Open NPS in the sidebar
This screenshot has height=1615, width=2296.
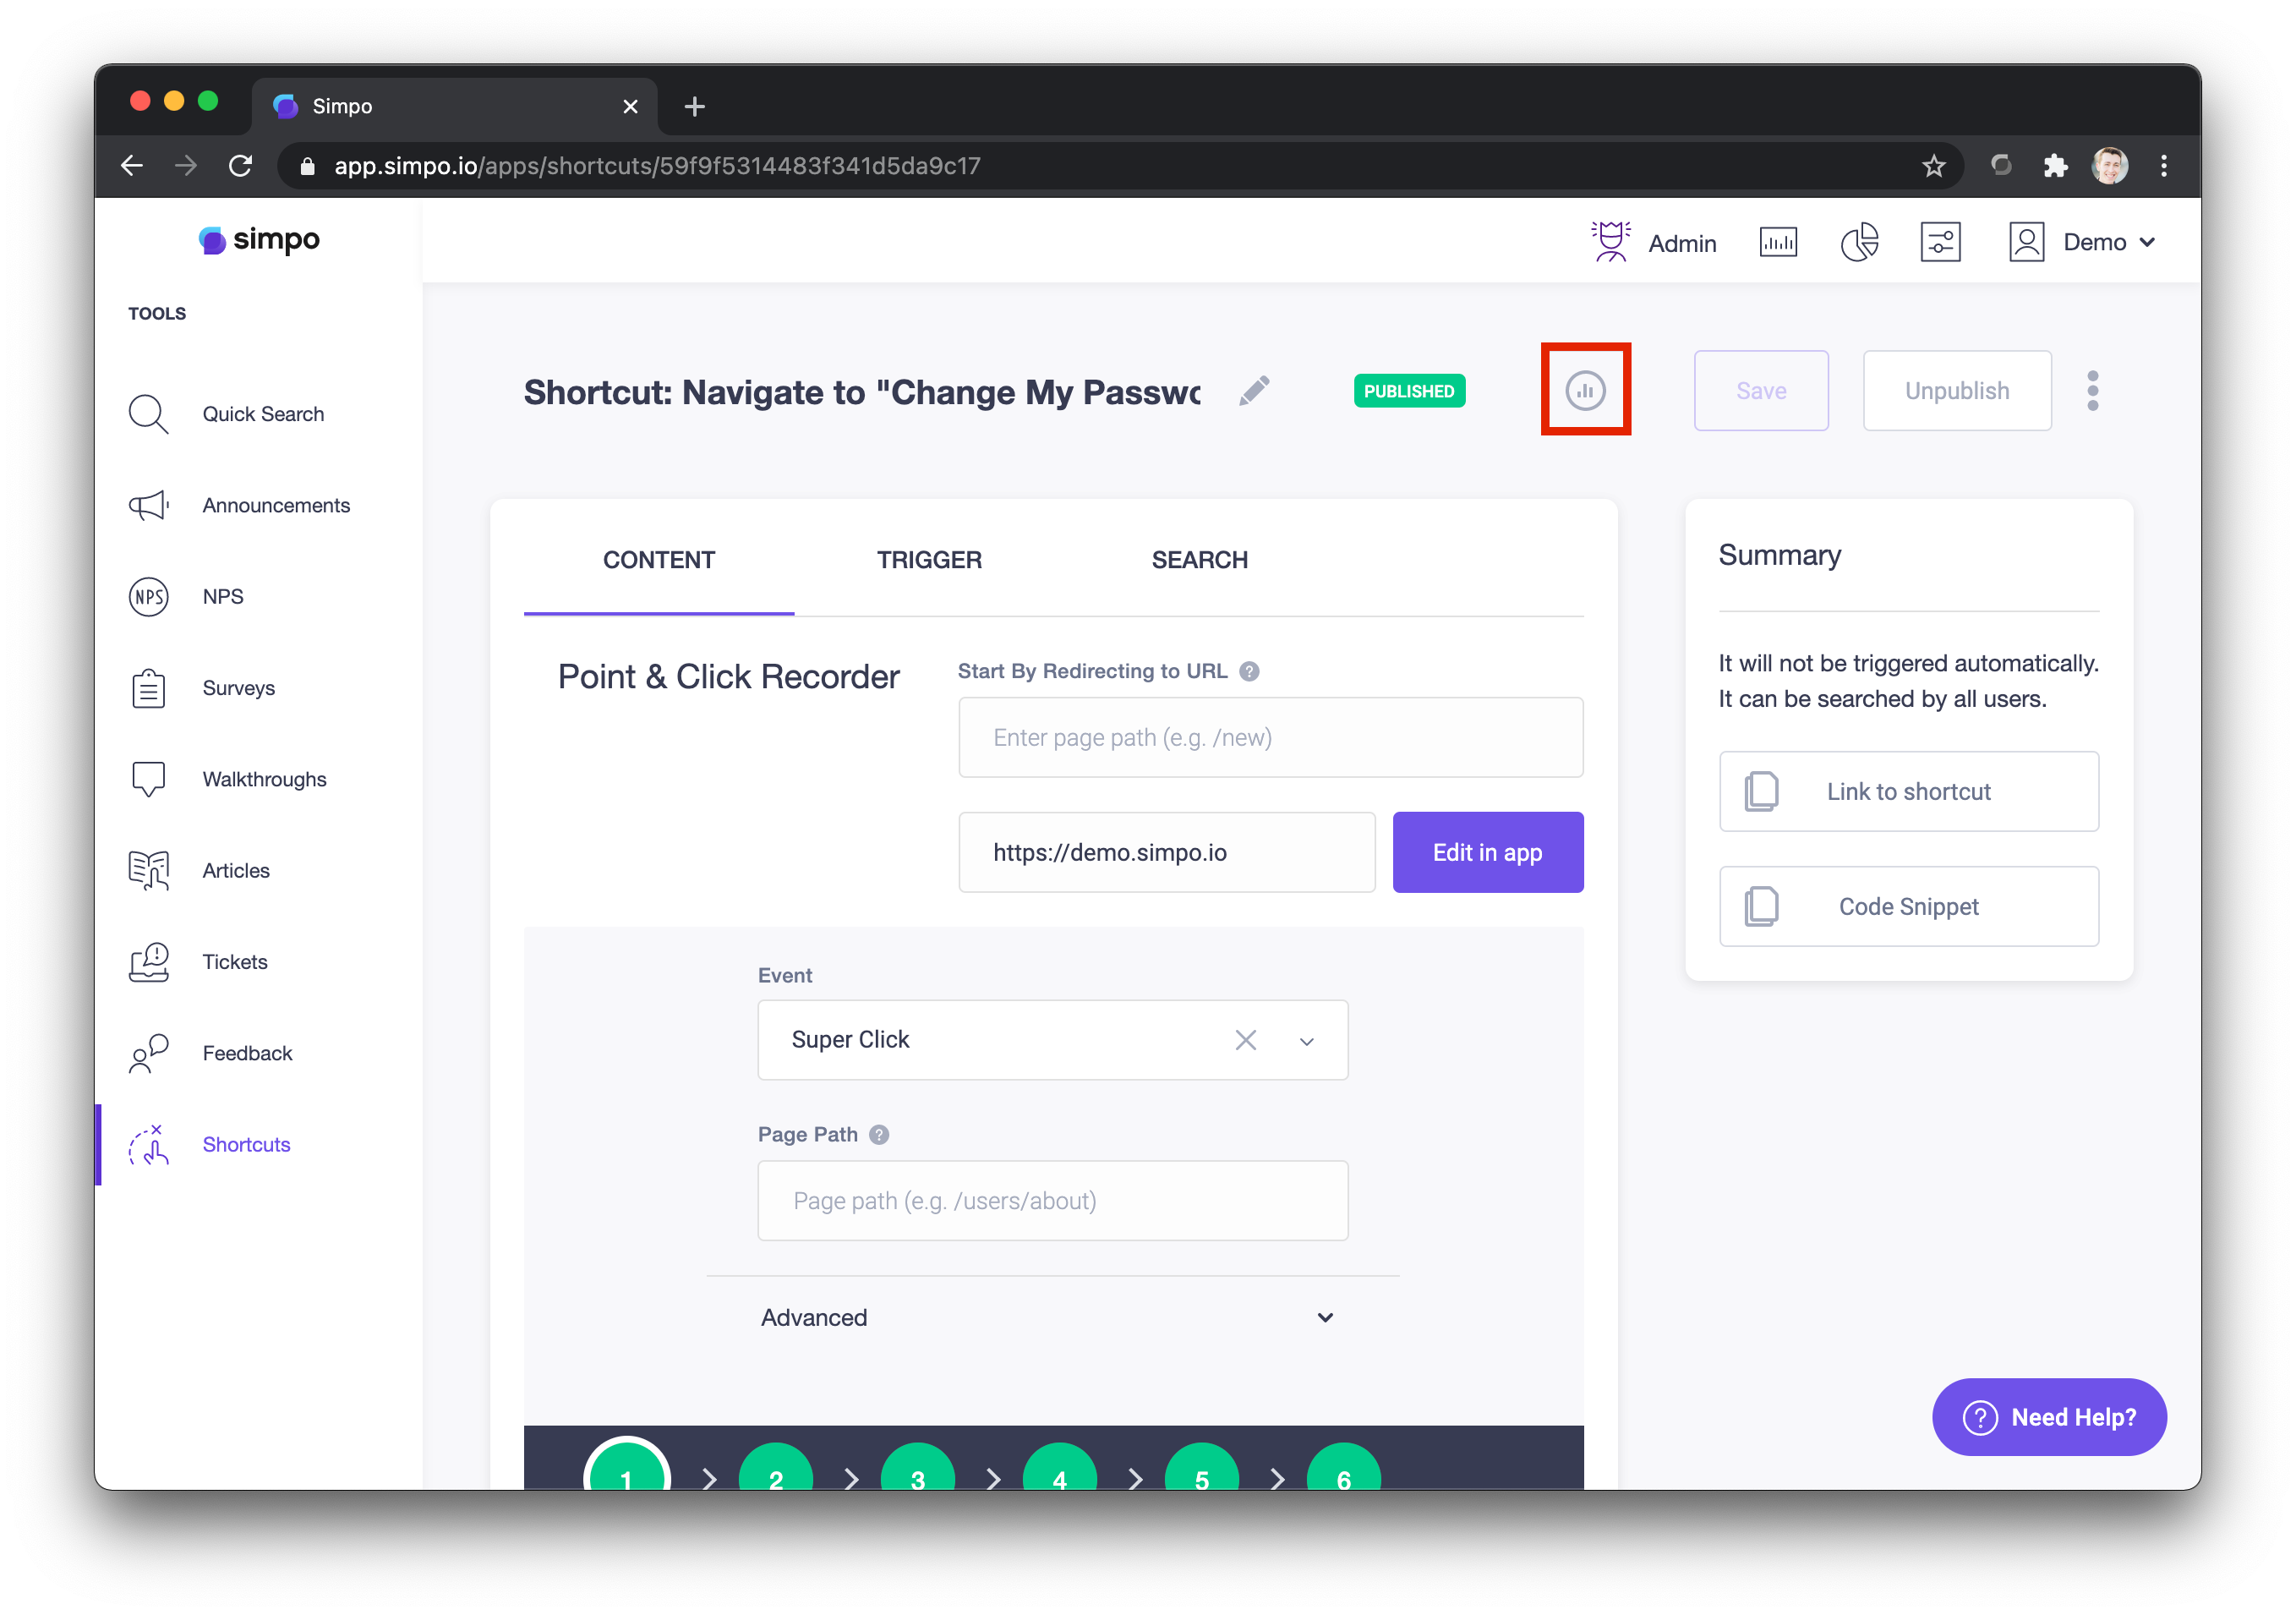point(223,597)
